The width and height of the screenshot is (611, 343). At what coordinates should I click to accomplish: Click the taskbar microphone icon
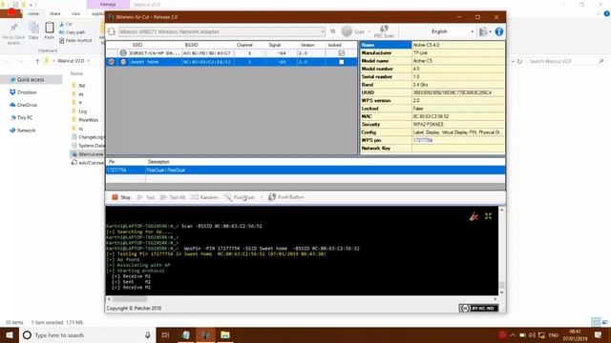148,334
